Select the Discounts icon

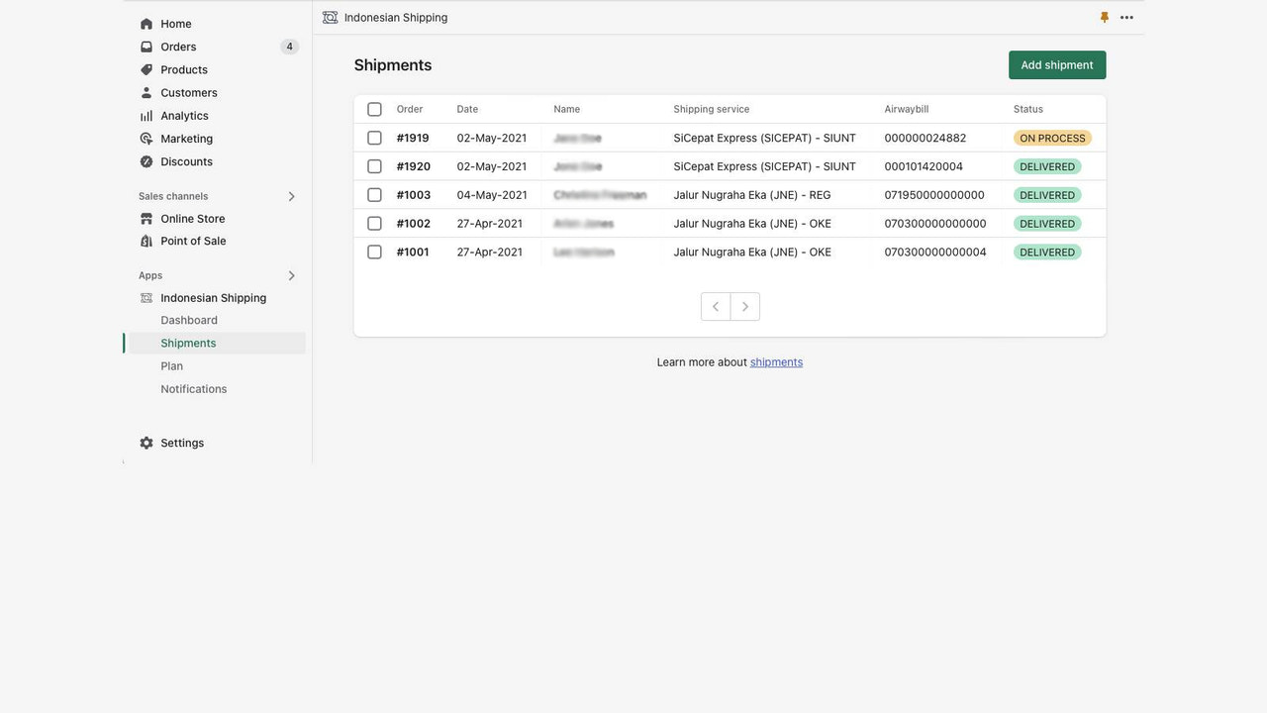146,160
